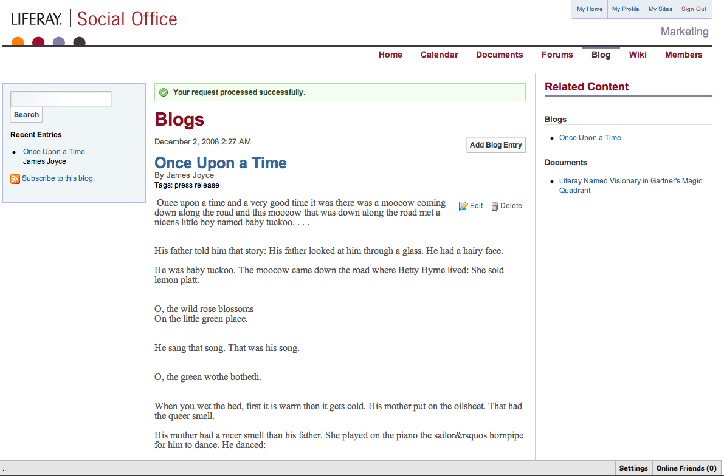Viewport: 724px width, 476px height.
Task: Open My Sites menu link
Action: (x=660, y=8)
